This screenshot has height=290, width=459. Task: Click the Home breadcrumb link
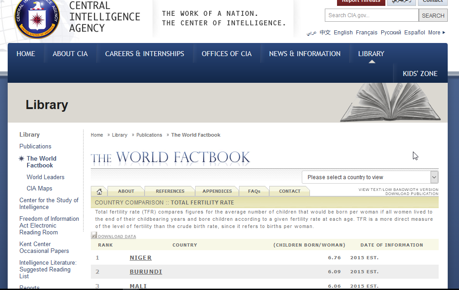tap(97, 135)
